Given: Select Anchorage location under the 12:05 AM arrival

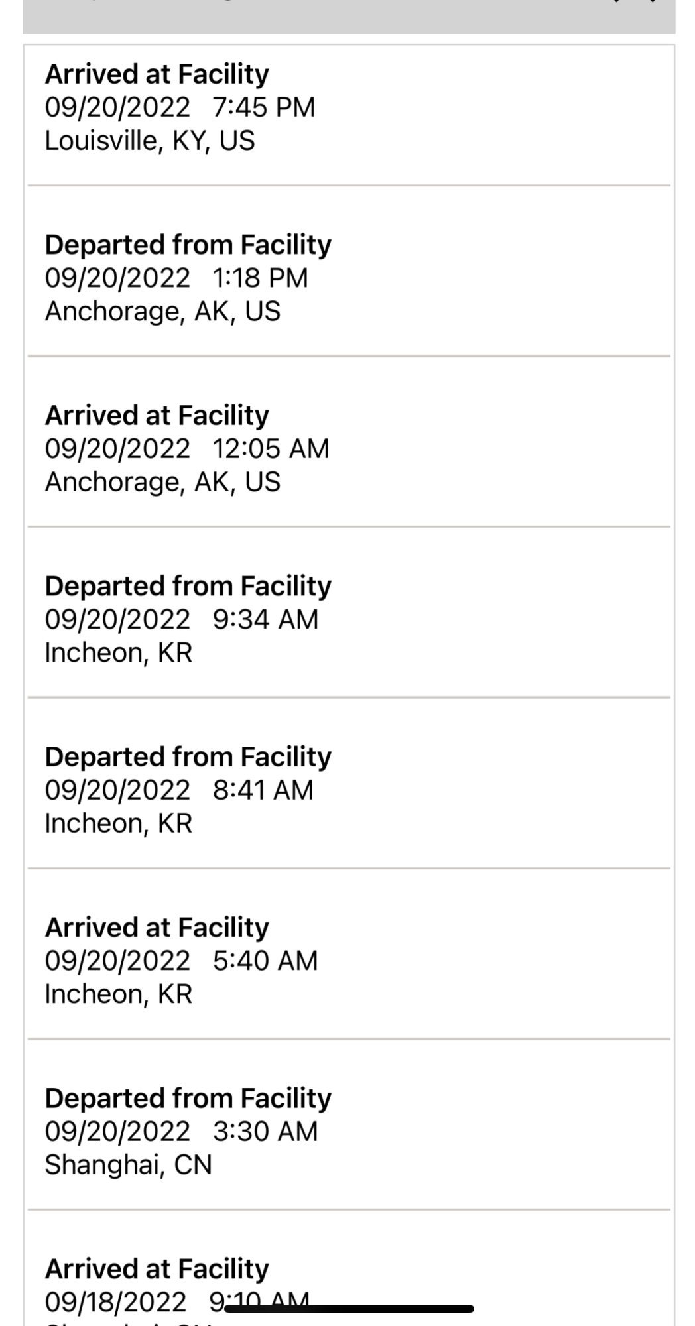Looking at the screenshot, I should pyautogui.click(x=162, y=482).
